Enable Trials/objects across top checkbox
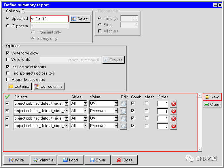The image size is (224, 168). click(x=8, y=73)
